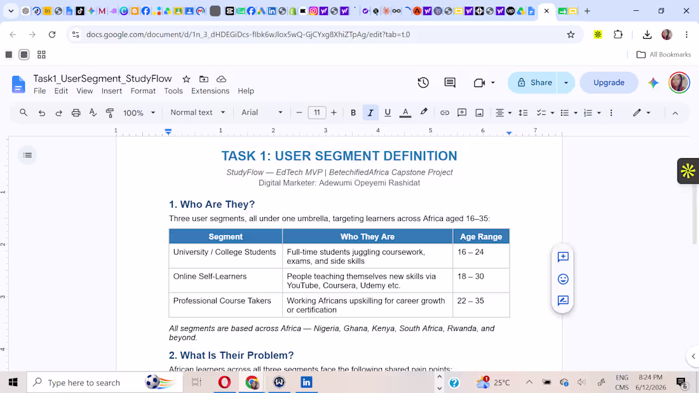Bookmark this page with the star
699x393 pixels.
click(x=571, y=34)
